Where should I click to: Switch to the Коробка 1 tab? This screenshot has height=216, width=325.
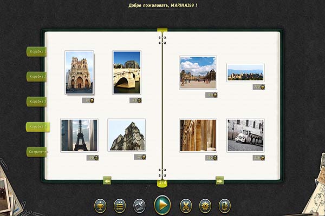37,52
